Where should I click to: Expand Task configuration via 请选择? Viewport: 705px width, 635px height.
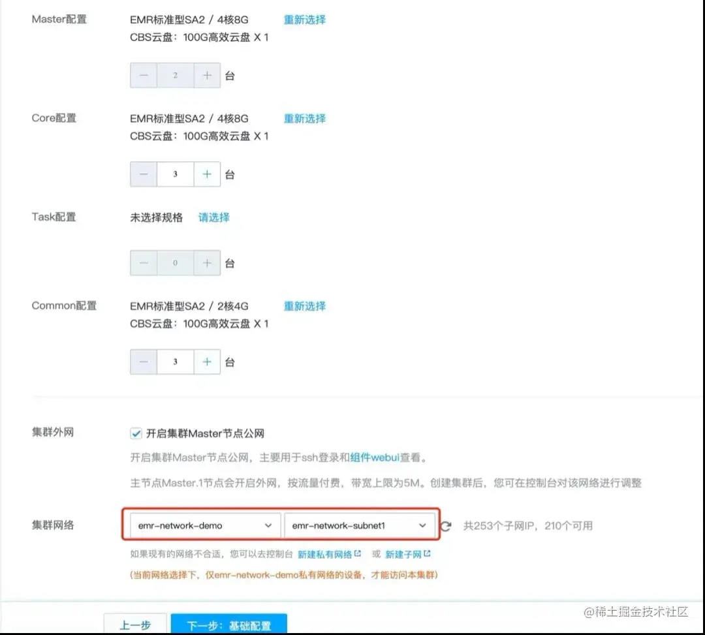click(x=213, y=217)
